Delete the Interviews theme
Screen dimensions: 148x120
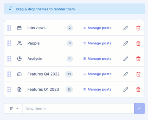point(138,28)
